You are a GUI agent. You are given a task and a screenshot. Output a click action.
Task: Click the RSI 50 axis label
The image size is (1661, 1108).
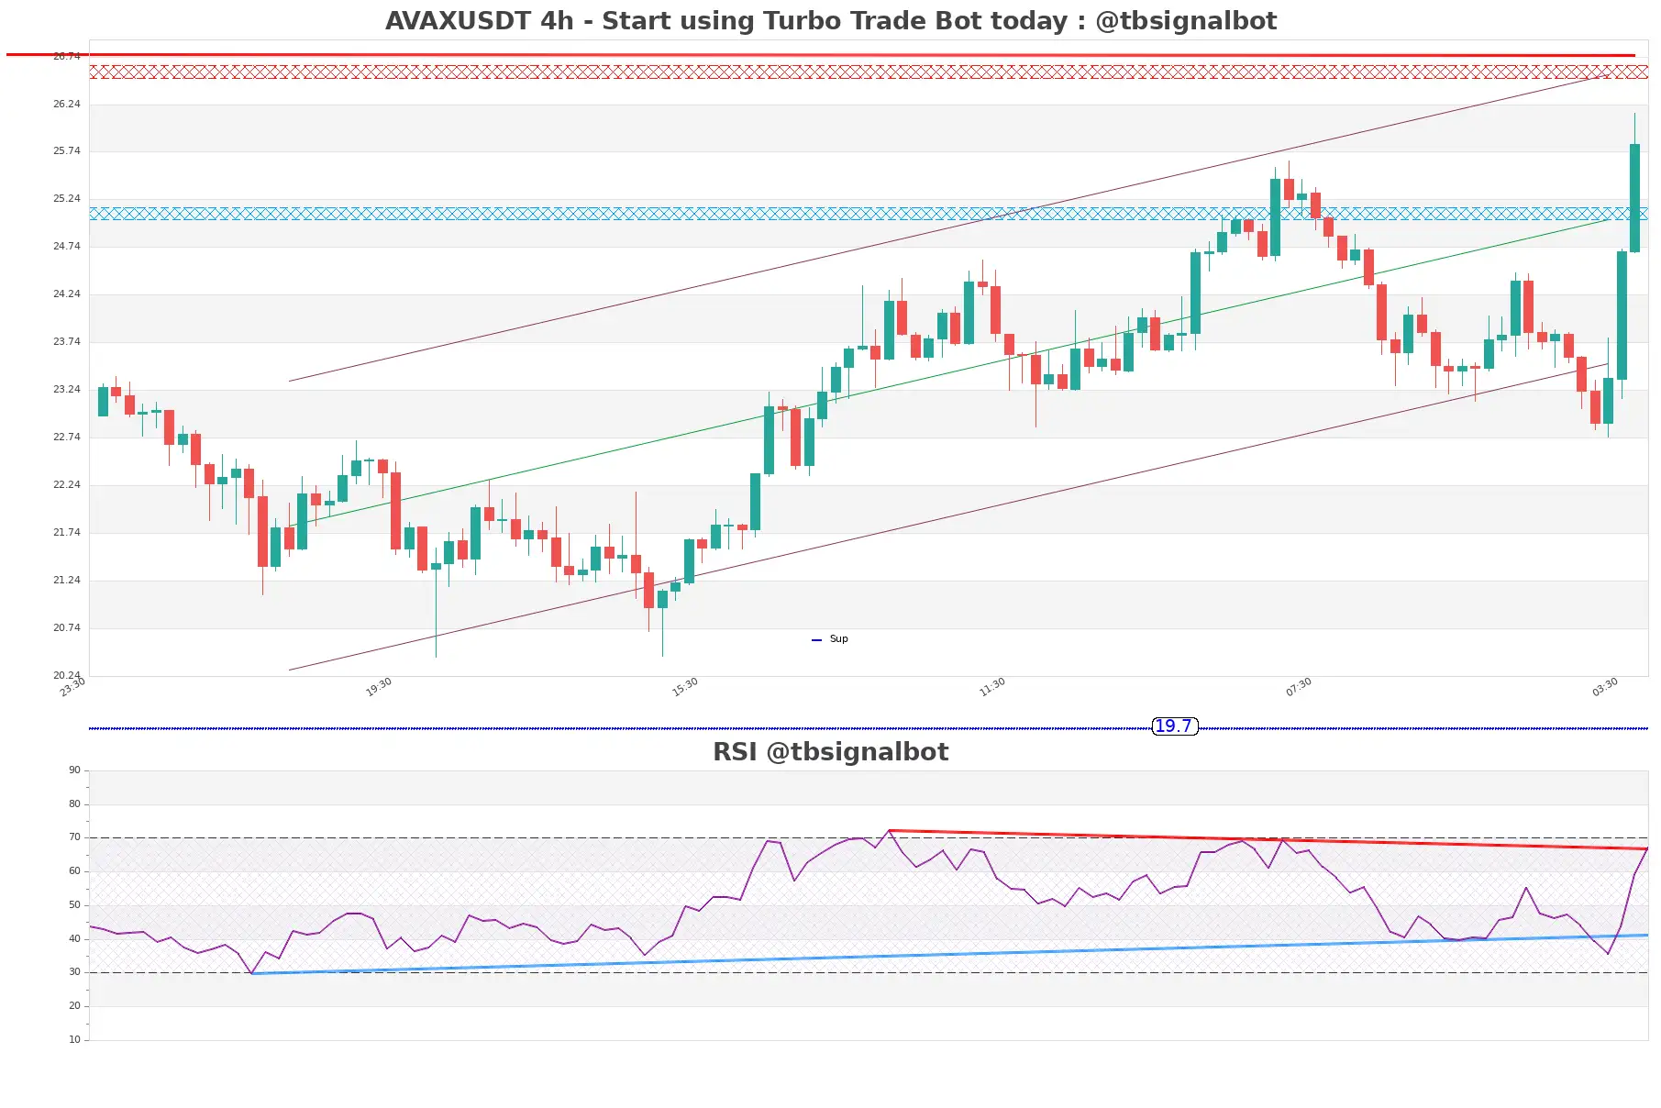click(x=74, y=905)
